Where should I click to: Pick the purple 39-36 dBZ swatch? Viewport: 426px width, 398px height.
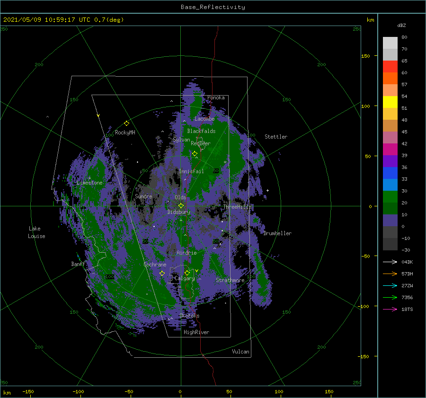point(390,161)
